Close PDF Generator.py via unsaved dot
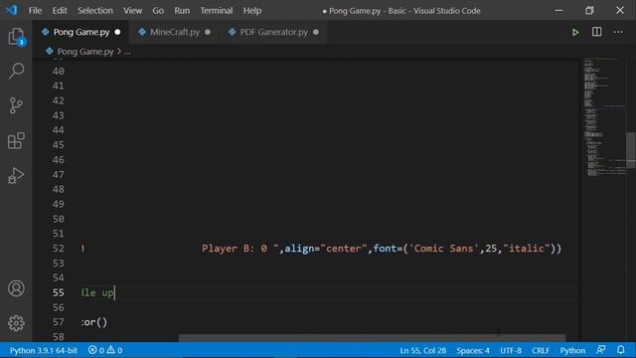Viewport: 636px width, 358px height. pyautogui.click(x=316, y=32)
